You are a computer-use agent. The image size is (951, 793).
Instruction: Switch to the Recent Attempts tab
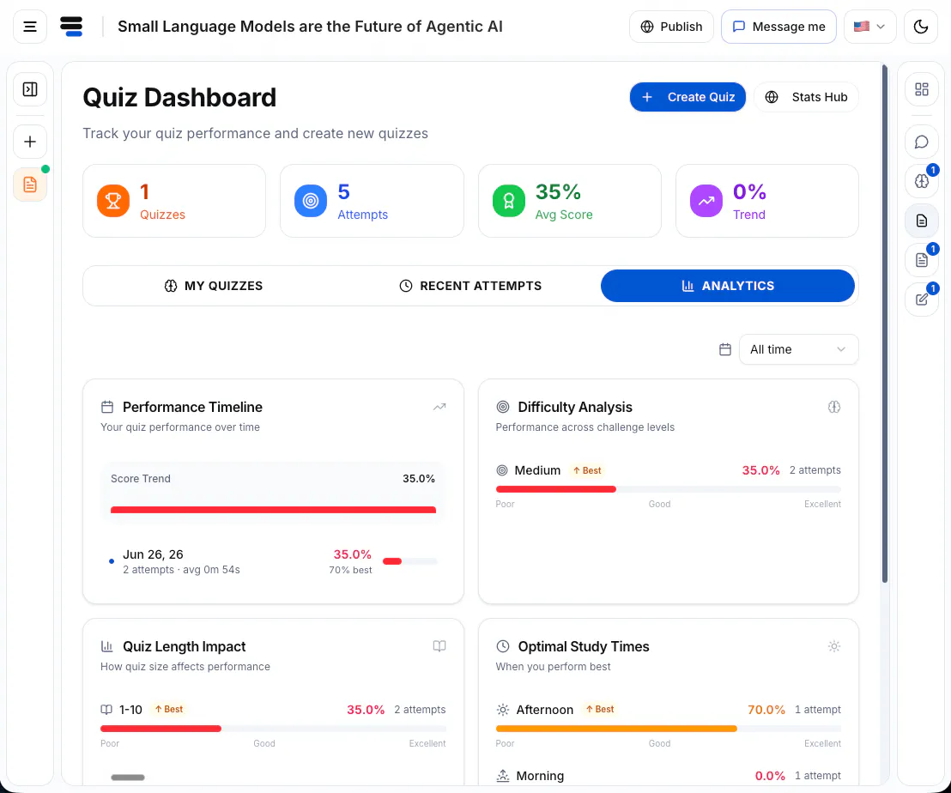point(470,286)
